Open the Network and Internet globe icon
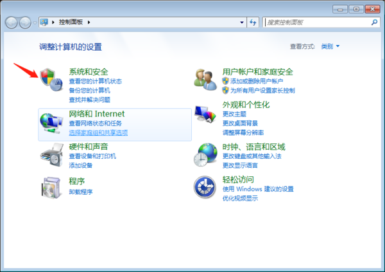The height and width of the screenshot is (272, 385). 51,123
